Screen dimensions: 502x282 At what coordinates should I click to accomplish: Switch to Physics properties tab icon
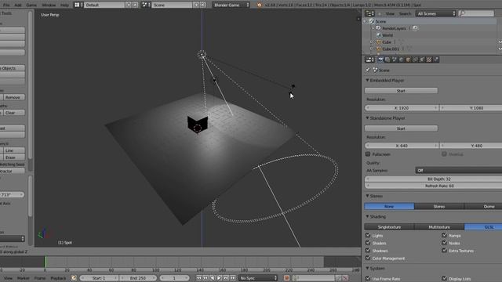[436, 60]
